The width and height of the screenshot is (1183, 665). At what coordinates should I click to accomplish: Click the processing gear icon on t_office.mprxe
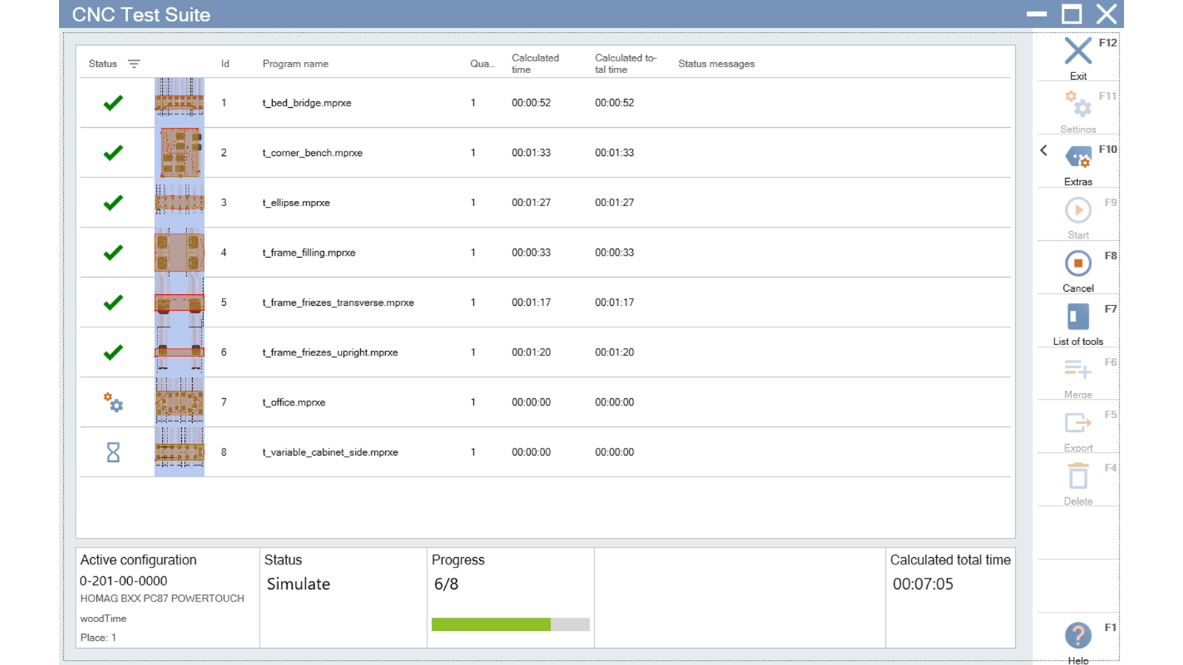coord(113,403)
